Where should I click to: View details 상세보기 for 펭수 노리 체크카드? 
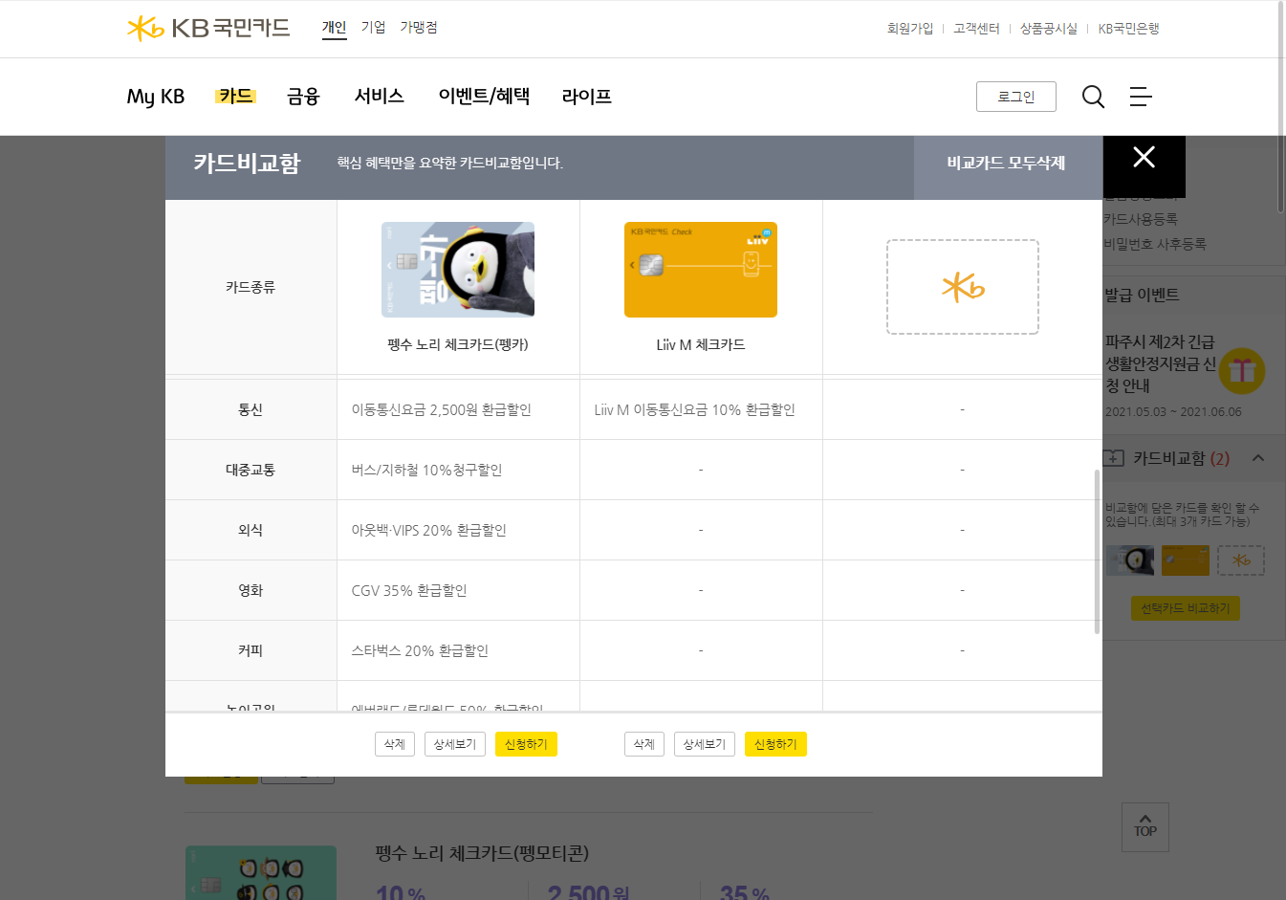coord(455,744)
